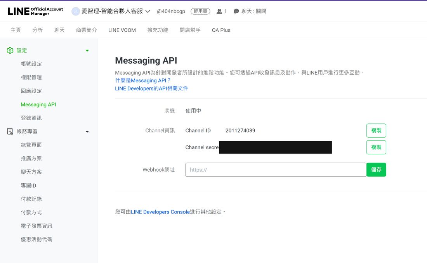Open the 什麼是Messaging API？ link
Screen dimensions: 427x263
pos(143,80)
